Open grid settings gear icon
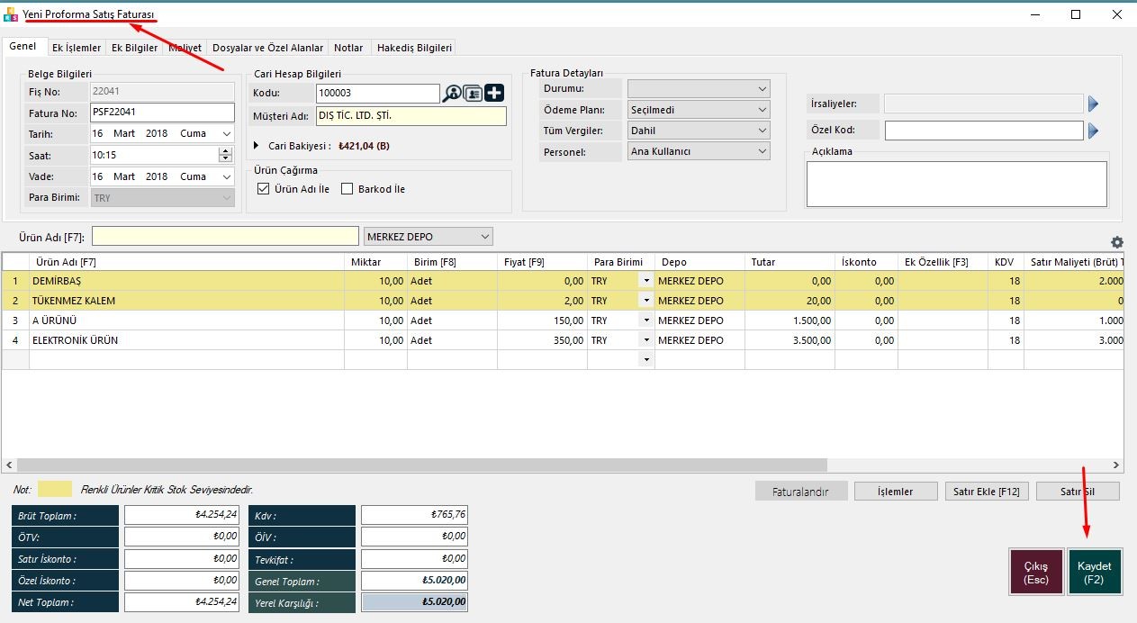 pos(1117,242)
